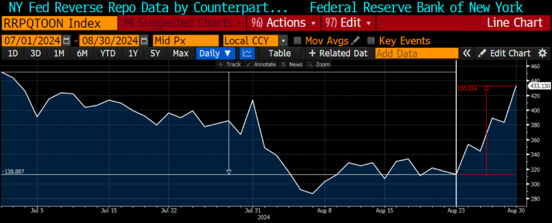Click the Local CCY currency field
The height and width of the screenshot is (223, 552).
coord(252,41)
